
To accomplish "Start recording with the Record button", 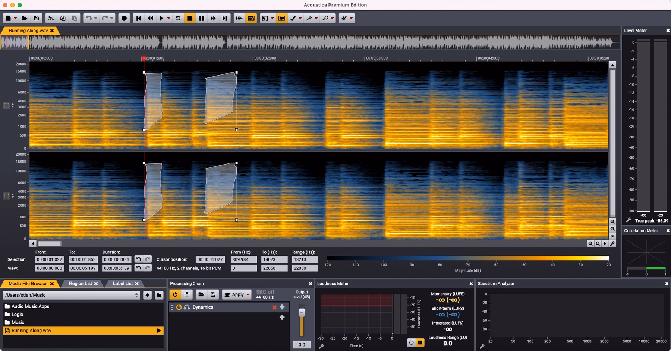I will coord(124,18).
